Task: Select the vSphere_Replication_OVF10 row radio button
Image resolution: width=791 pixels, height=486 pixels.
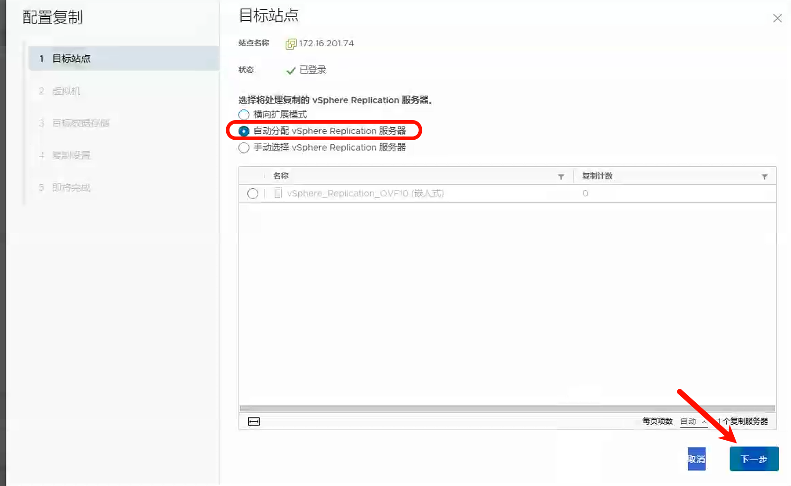Action: pyautogui.click(x=253, y=194)
